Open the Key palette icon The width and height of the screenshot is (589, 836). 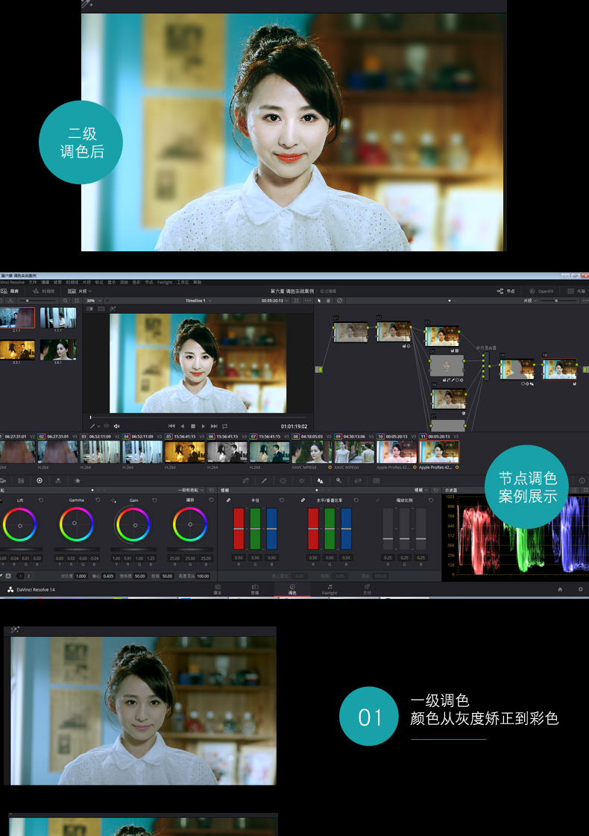coord(338,480)
